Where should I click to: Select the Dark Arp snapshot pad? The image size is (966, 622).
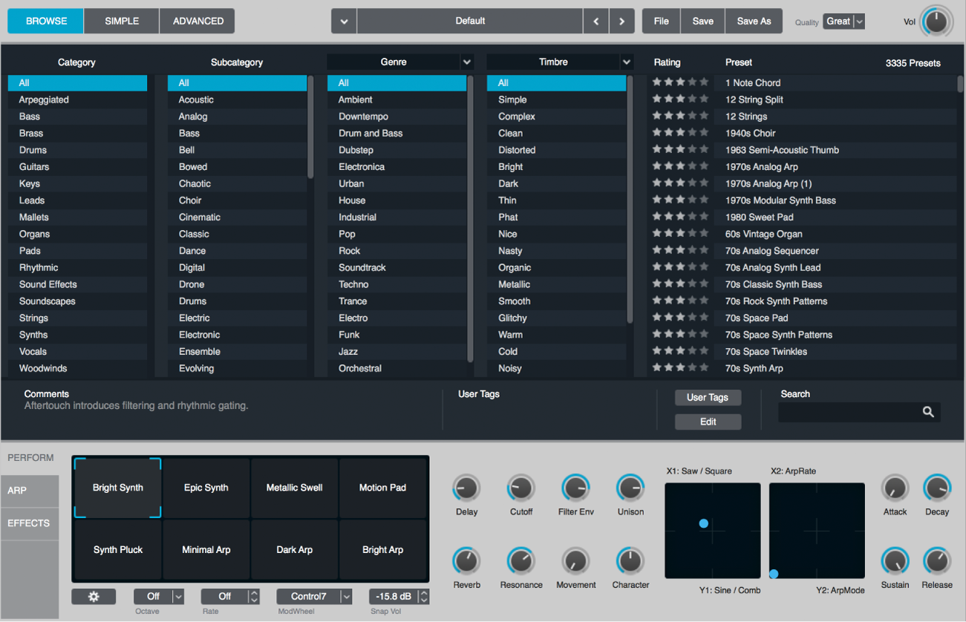point(294,550)
